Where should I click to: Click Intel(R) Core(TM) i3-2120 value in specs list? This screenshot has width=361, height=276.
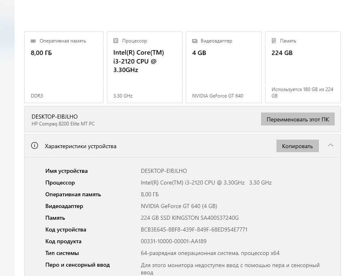(206, 183)
